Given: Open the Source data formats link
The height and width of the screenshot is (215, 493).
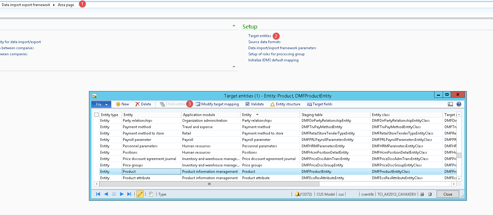Looking at the screenshot, I should (x=264, y=42).
